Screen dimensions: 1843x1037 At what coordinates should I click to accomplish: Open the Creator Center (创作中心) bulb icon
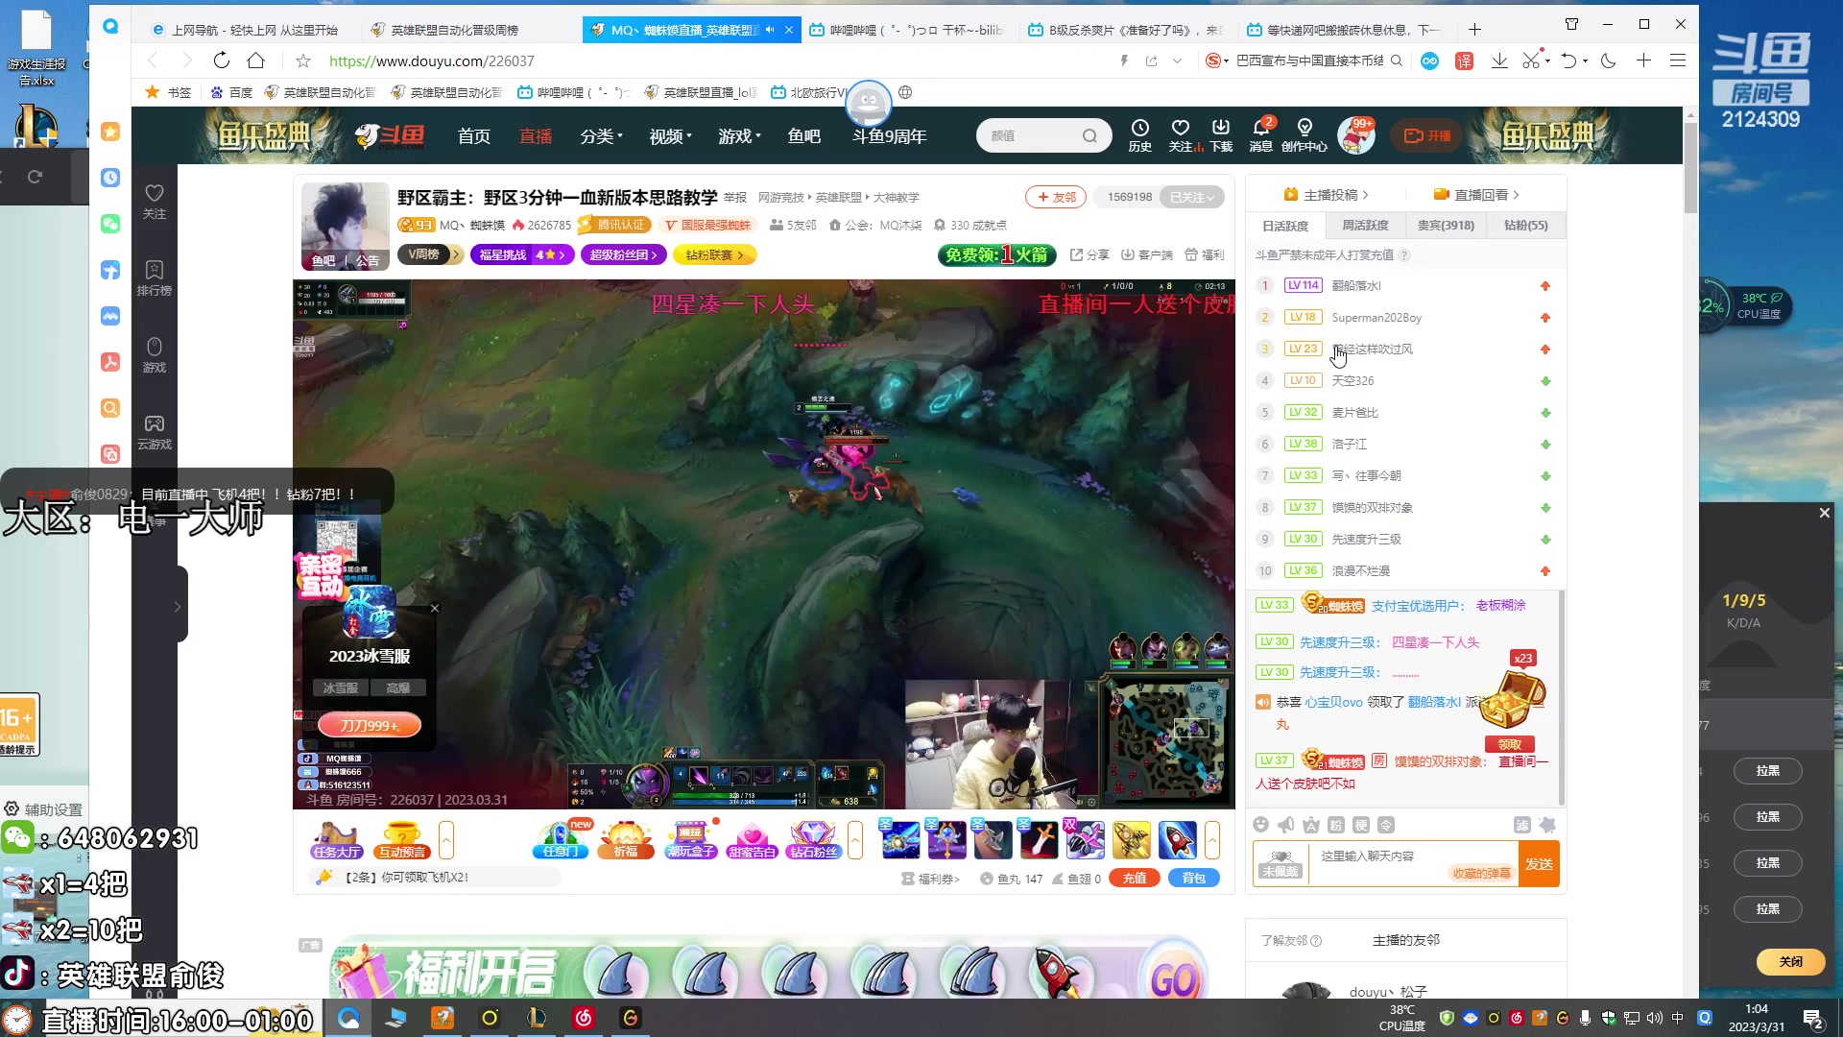[1304, 135]
